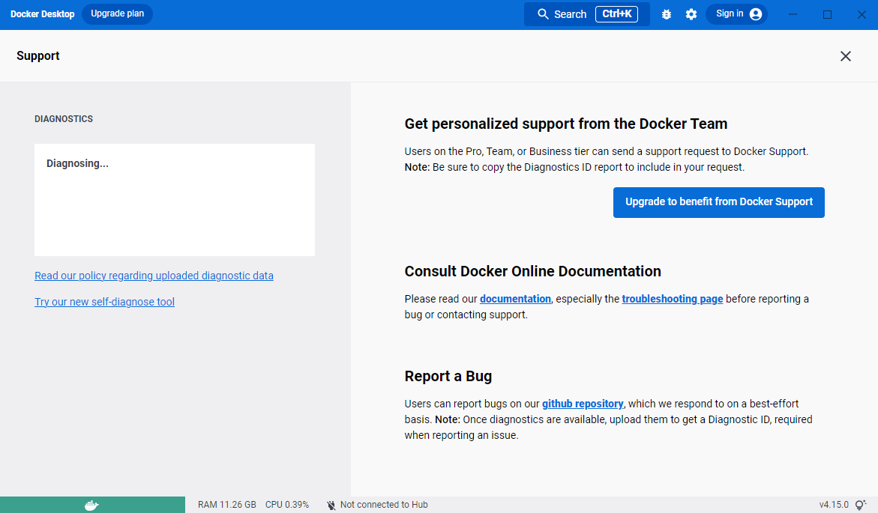The height and width of the screenshot is (513, 878).
Task: Open Settings via the gear icon
Action: (691, 14)
